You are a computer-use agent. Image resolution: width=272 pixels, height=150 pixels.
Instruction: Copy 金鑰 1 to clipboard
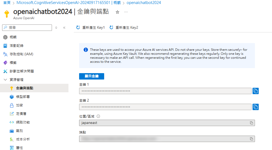[x=255, y=91]
